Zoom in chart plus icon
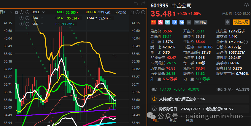251x126 pixels. [143, 12]
